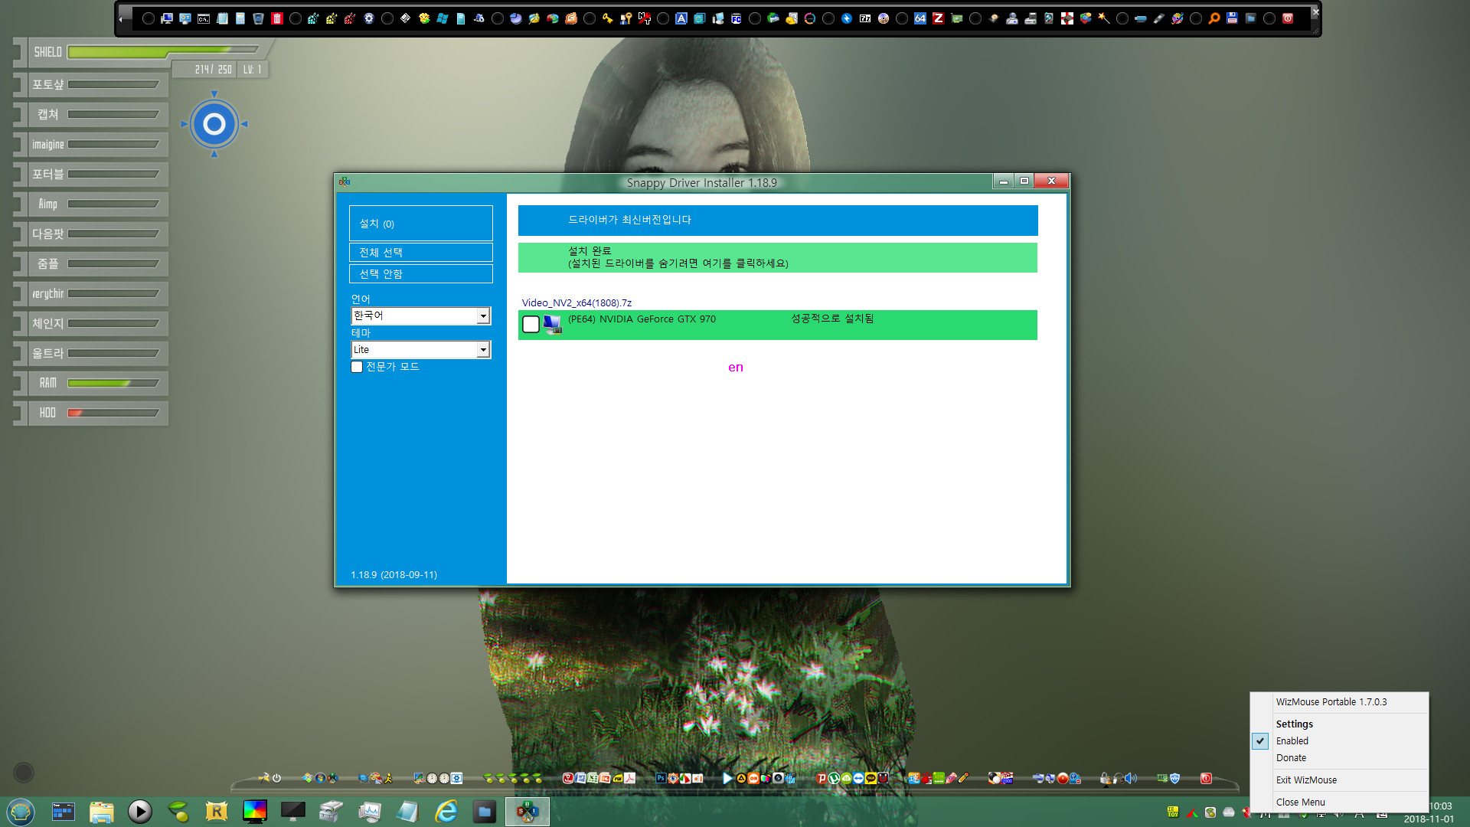1470x827 pixels.
Task: Toggle the 전문가 모드 checkbox
Action: pos(357,367)
